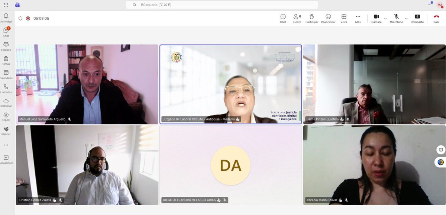Expand microphone options dropdown arrow

coord(406,19)
